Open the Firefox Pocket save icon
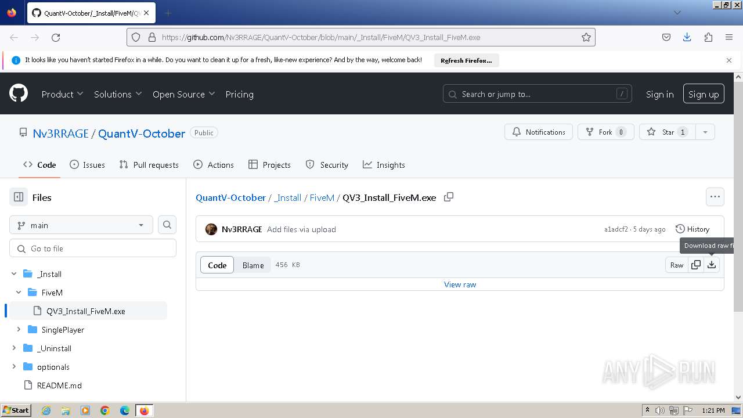 tap(666, 37)
